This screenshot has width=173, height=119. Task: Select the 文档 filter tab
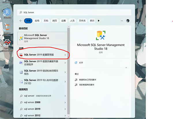tap(46, 21)
